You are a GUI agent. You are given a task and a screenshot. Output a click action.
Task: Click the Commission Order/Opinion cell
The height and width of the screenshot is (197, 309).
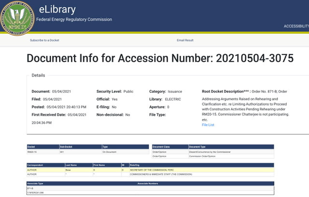[231, 156]
